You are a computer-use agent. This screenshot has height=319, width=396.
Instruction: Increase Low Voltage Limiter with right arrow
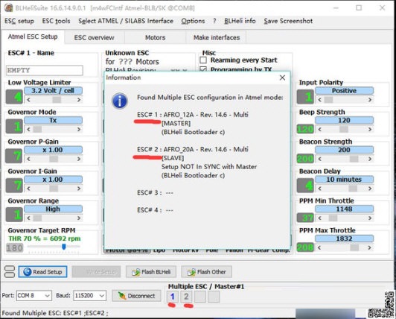tap(79, 100)
